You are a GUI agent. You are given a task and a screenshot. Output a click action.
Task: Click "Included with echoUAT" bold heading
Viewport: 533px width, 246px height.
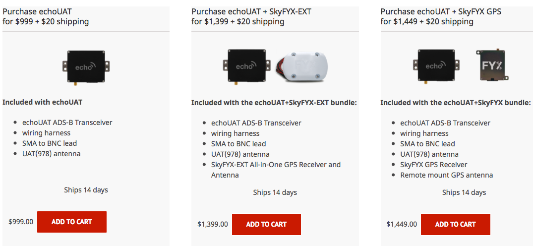[42, 102]
